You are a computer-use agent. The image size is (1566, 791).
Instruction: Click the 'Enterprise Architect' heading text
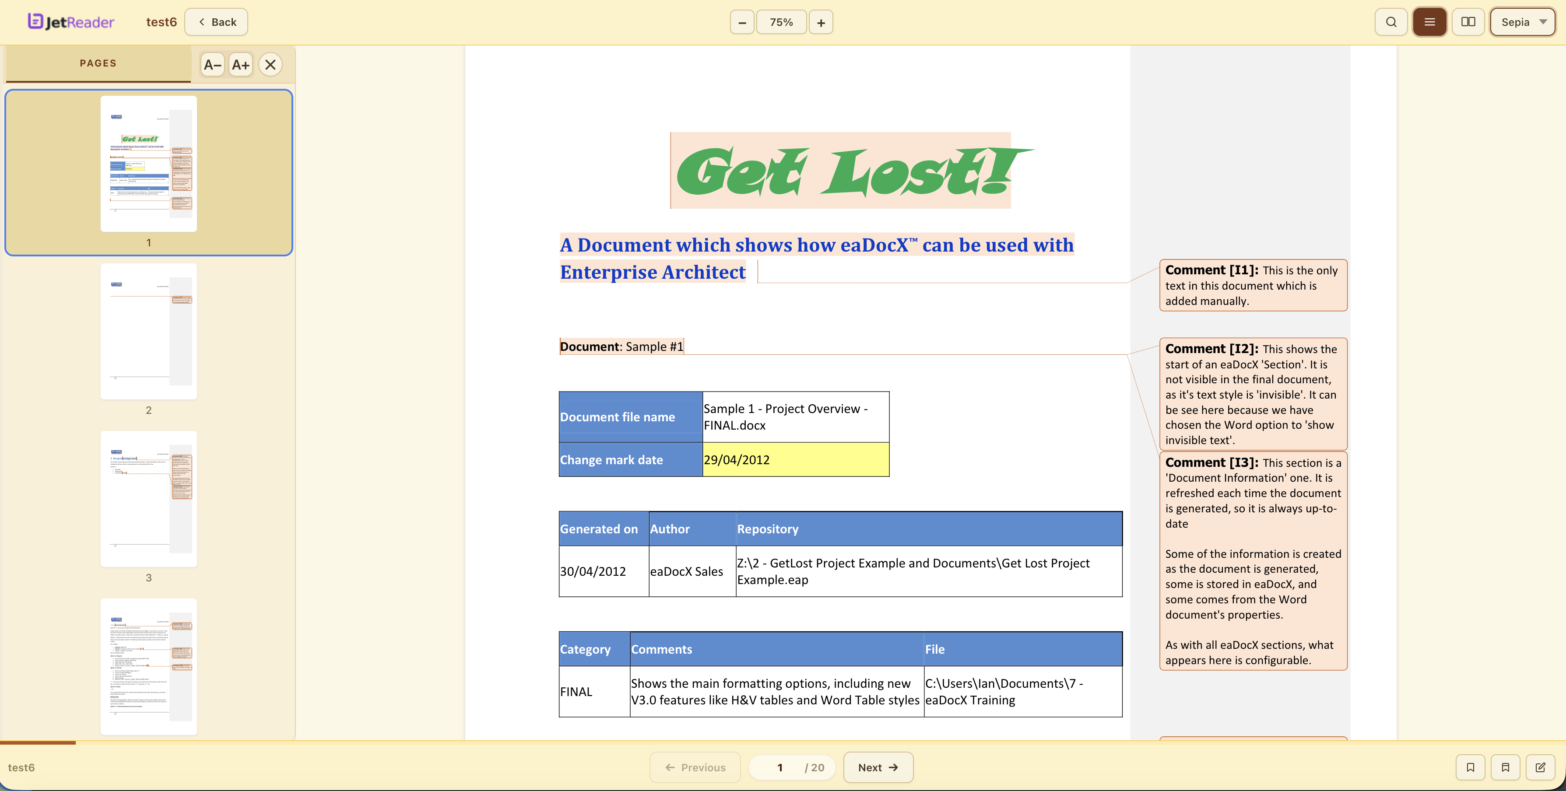click(x=652, y=272)
